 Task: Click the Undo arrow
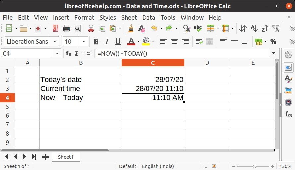(x=154, y=28)
